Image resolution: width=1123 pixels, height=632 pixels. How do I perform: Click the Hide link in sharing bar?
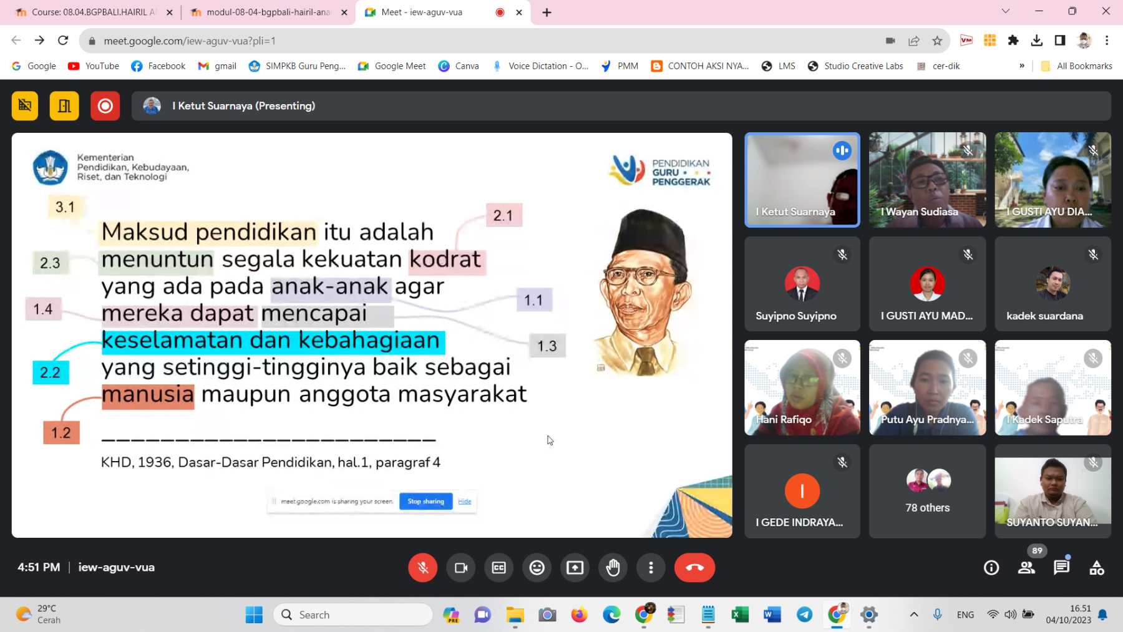(x=465, y=502)
